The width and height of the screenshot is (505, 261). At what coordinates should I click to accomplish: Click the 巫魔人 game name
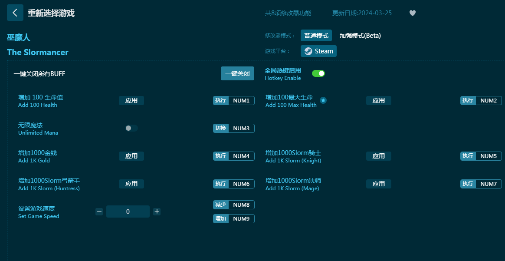(x=18, y=38)
